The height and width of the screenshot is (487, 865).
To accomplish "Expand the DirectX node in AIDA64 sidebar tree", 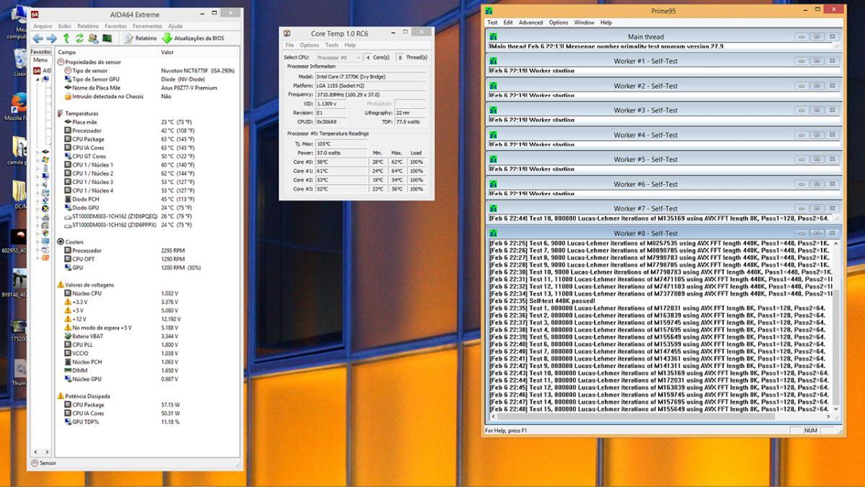I will [38, 208].
